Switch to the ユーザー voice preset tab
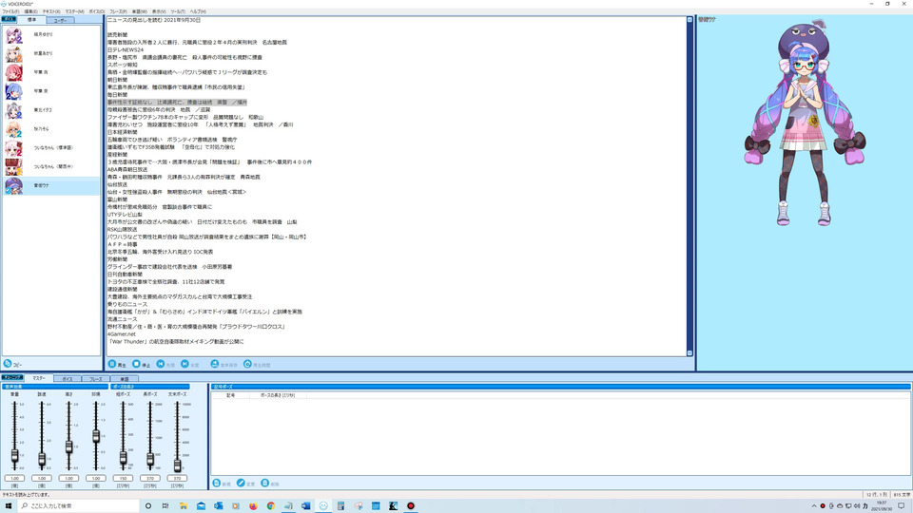This screenshot has height=513, width=913. [x=61, y=20]
